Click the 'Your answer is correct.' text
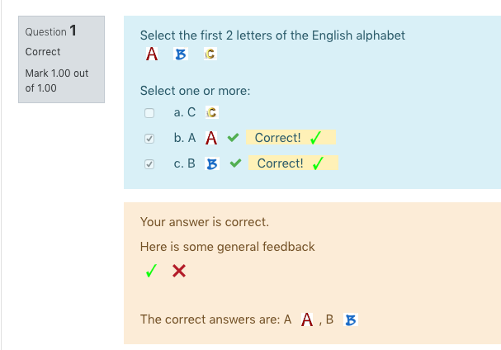This screenshot has height=350, width=501. coord(205,222)
